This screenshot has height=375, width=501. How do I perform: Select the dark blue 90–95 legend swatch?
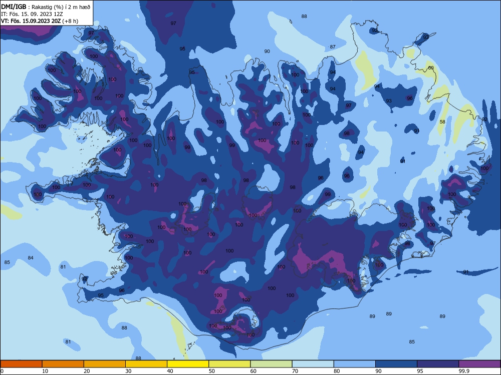pyautogui.click(x=396, y=364)
